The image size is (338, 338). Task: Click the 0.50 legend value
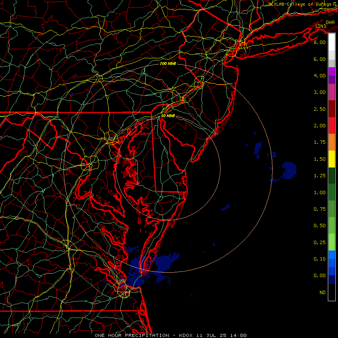320,226
